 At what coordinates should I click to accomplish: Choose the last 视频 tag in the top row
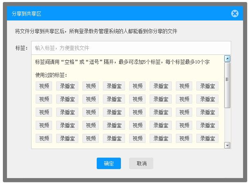[184, 86]
